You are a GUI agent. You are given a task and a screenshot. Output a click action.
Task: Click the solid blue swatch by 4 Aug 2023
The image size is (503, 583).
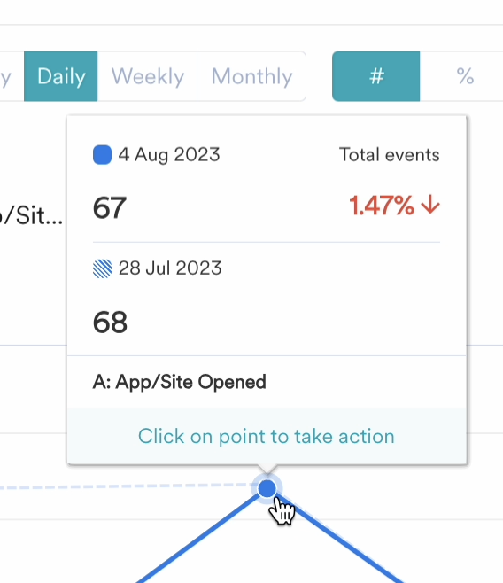(102, 155)
